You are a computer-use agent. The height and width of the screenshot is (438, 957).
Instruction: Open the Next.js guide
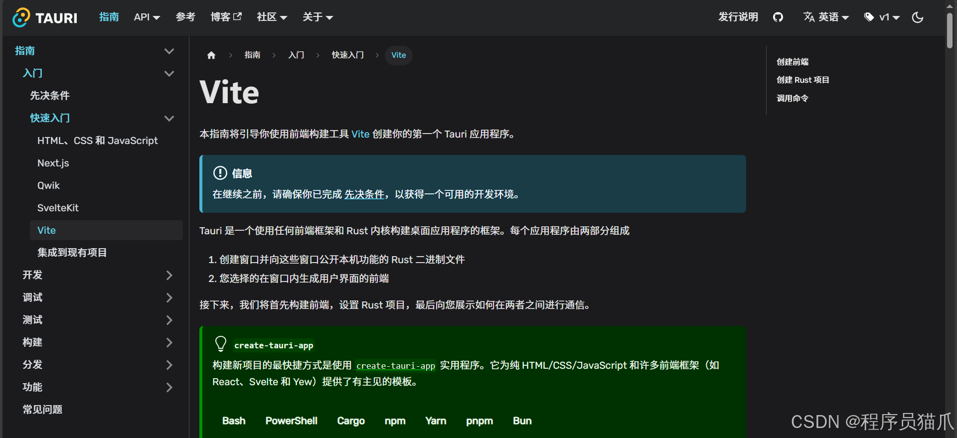[x=53, y=163]
